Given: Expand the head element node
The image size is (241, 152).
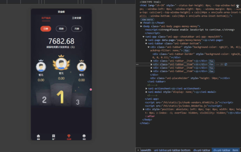Looking at the screenshot, I should (141, 23).
